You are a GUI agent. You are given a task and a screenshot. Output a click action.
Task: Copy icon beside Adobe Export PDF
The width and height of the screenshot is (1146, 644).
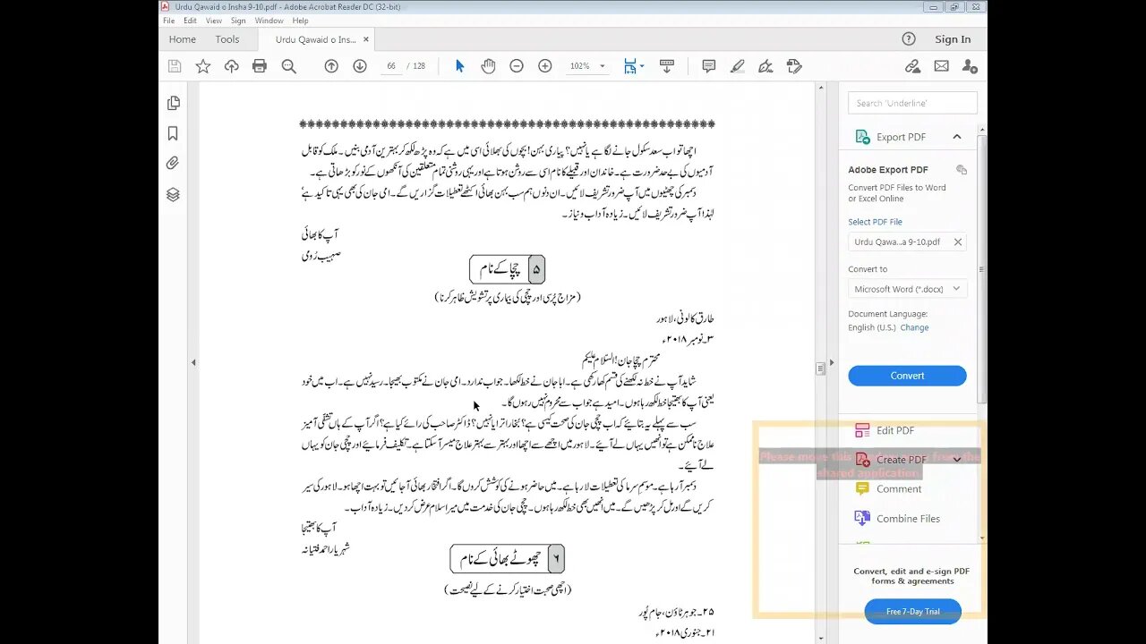click(962, 169)
